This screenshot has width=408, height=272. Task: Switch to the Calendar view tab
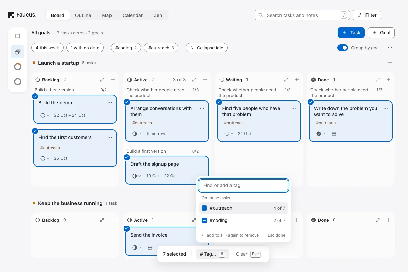133,15
